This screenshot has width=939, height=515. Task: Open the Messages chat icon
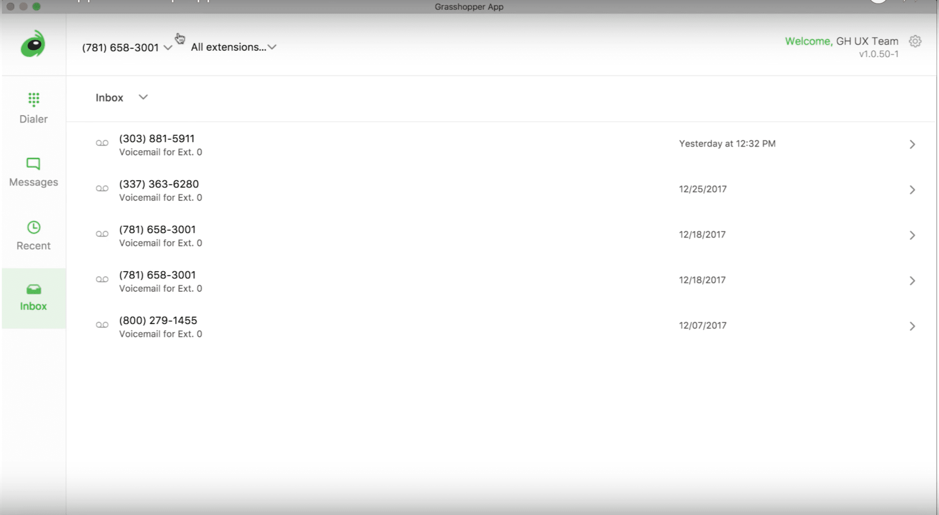tap(33, 164)
